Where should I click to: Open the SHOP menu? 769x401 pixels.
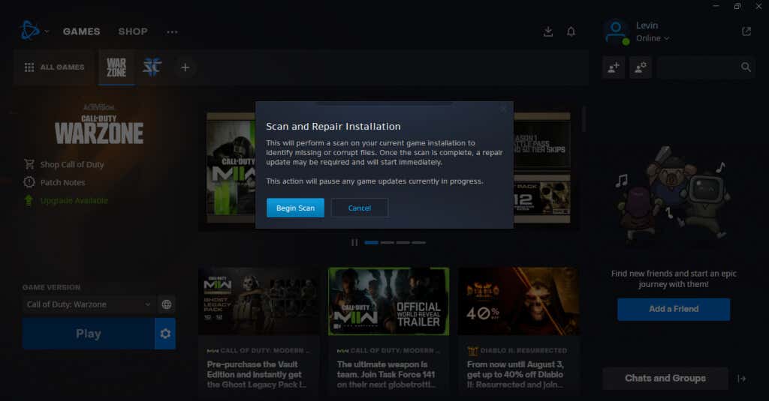[x=133, y=31]
